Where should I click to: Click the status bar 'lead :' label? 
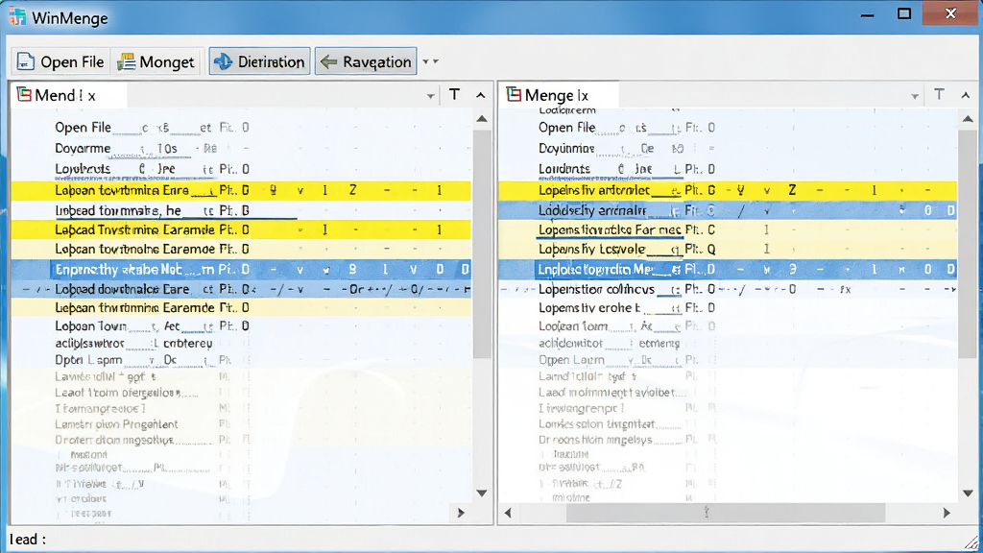(28, 540)
